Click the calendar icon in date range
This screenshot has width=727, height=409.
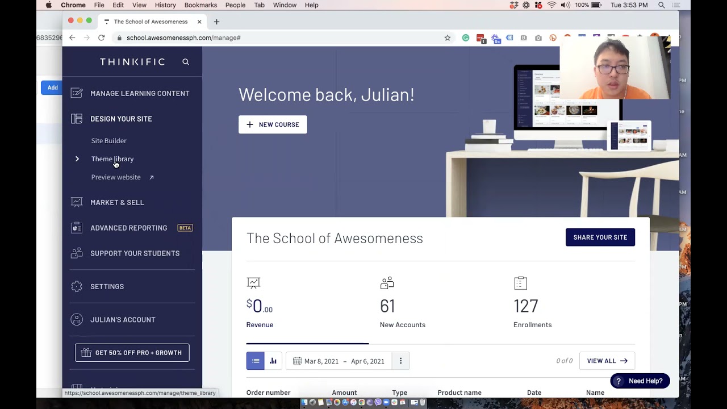click(x=297, y=361)
